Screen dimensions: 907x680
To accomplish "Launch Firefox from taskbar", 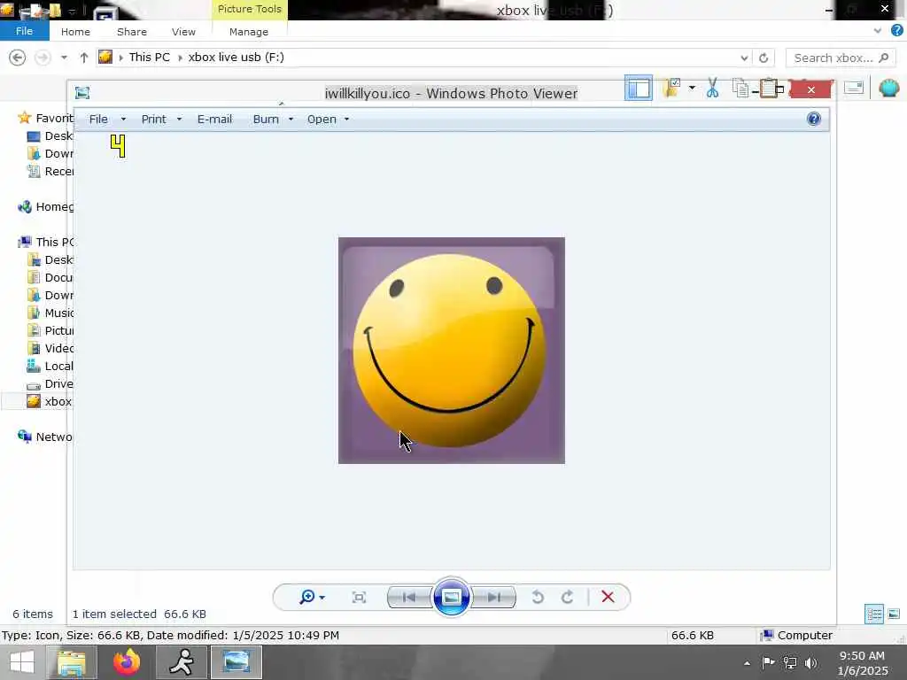I will point(127,662).
